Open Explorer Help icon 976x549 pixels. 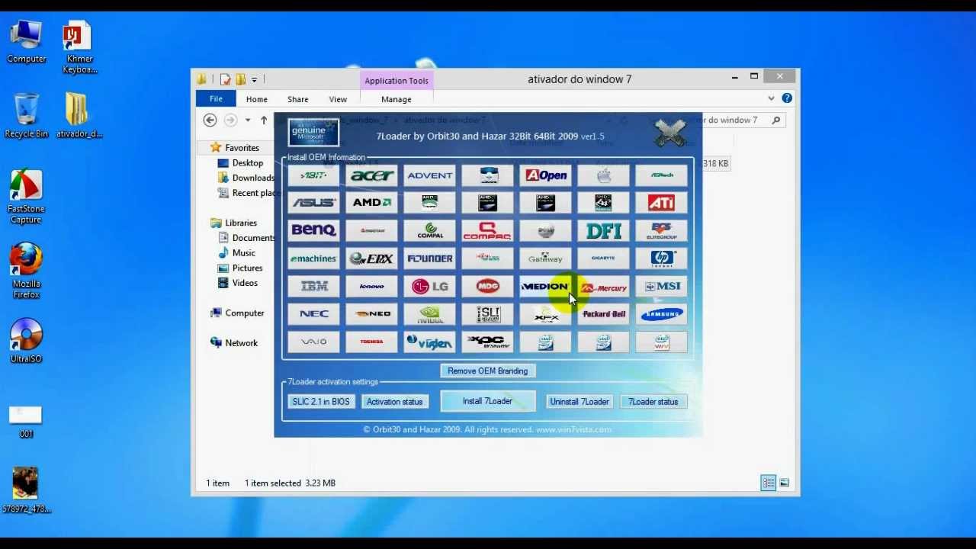pyautogui.click(x=787, y=98)
